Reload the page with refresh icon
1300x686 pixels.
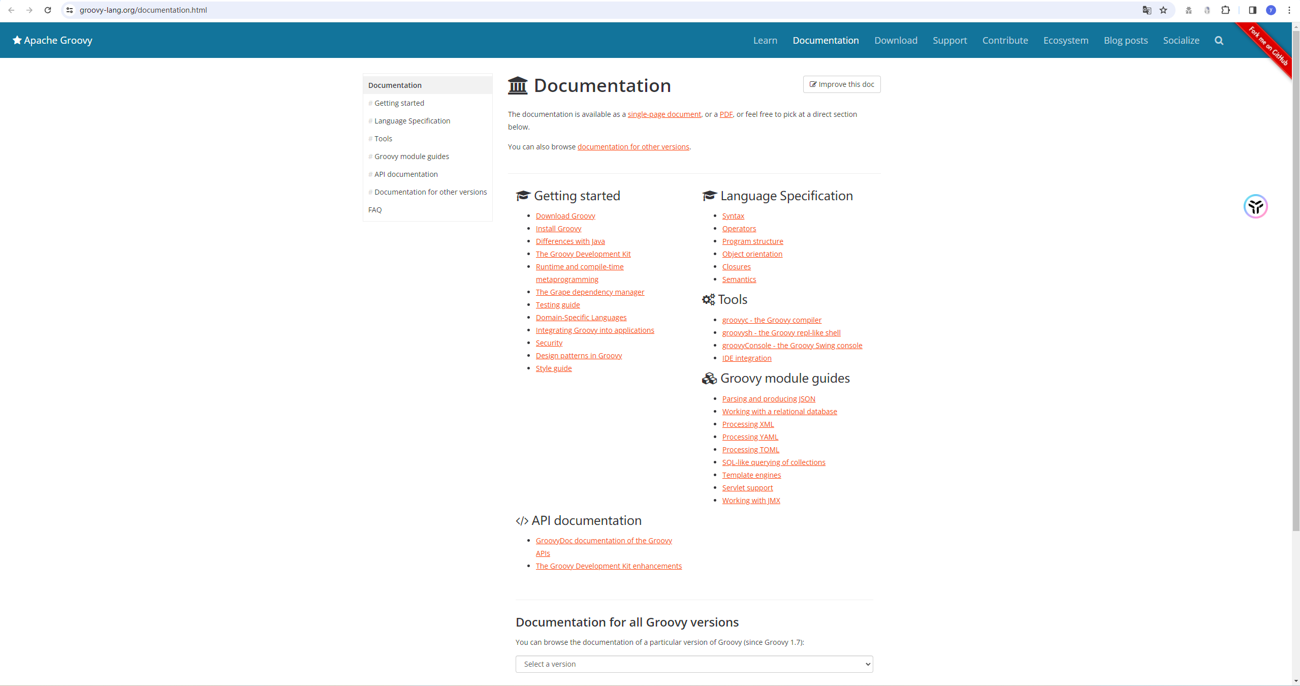coord(48,10)
